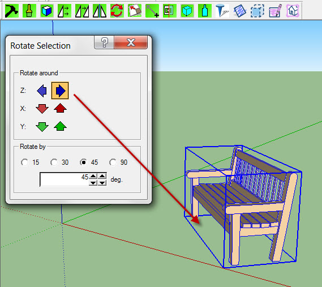Rotate around X using the solid red up arrow
The image size is (322, 287).
tap(60, 108)
